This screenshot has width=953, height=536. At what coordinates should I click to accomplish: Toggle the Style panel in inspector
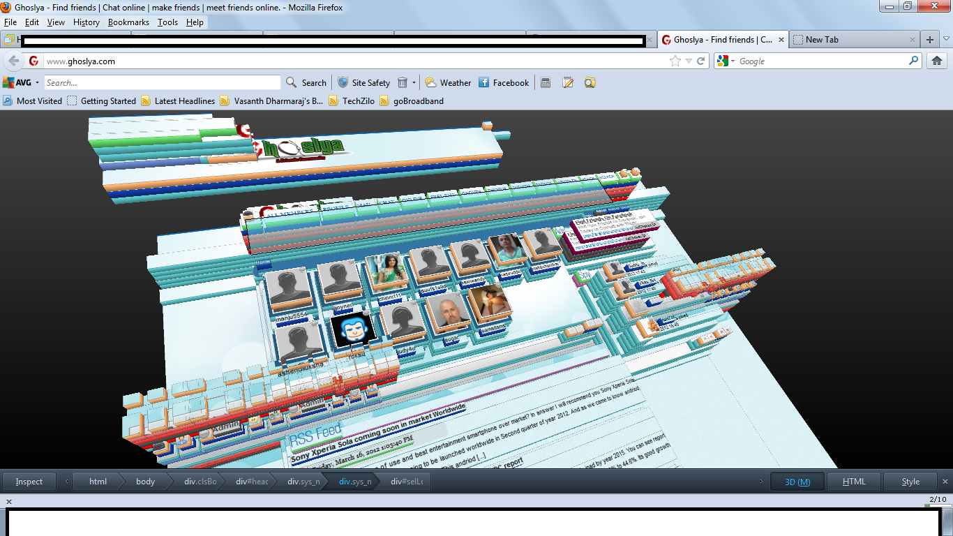tap(910, 482)
